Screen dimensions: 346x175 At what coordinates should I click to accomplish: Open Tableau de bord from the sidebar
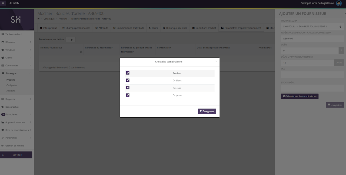coord(14,34)
